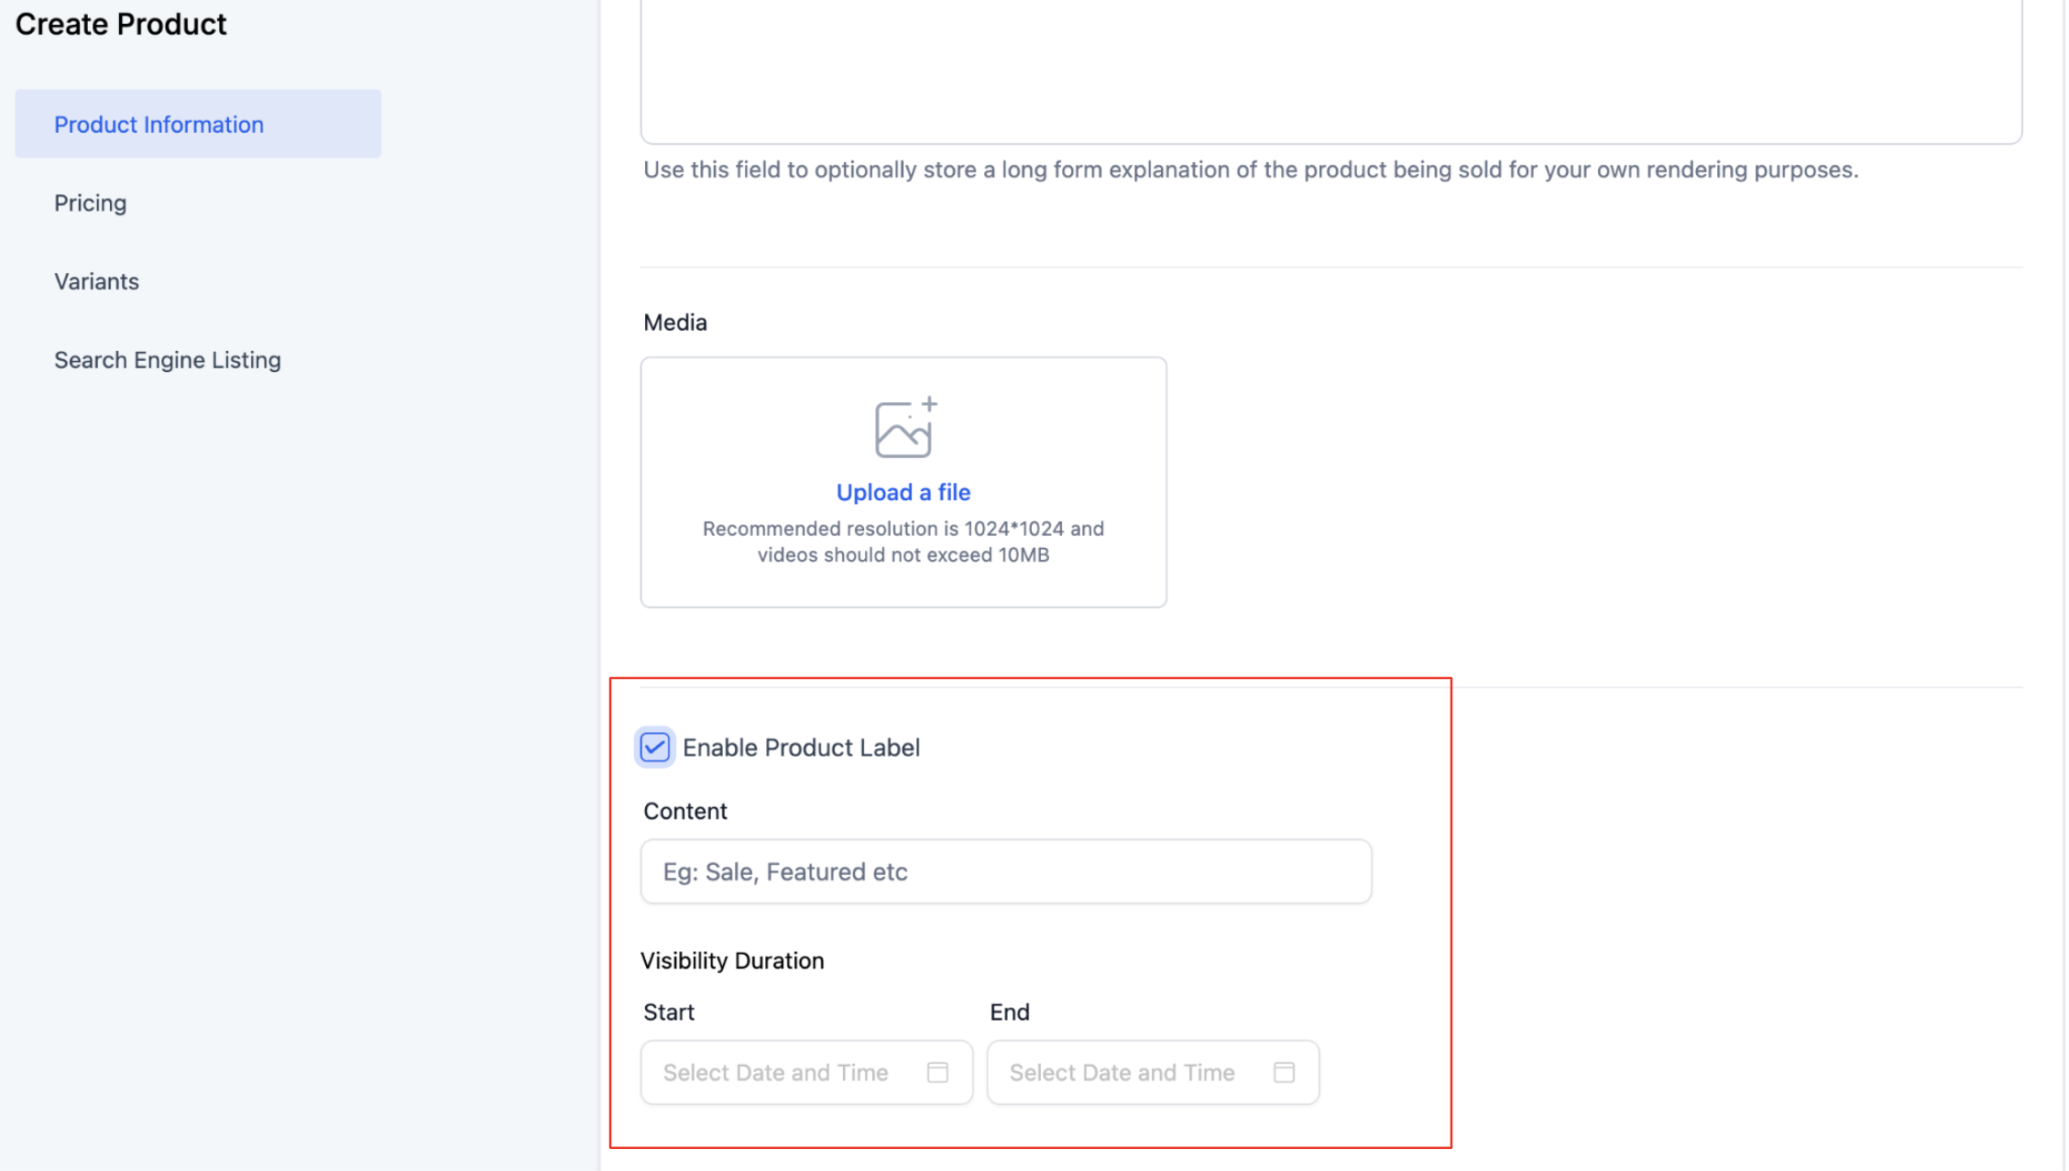
Task: Uncheck the Enable Product Label checkbox
Action: click(x=654, y=747)
